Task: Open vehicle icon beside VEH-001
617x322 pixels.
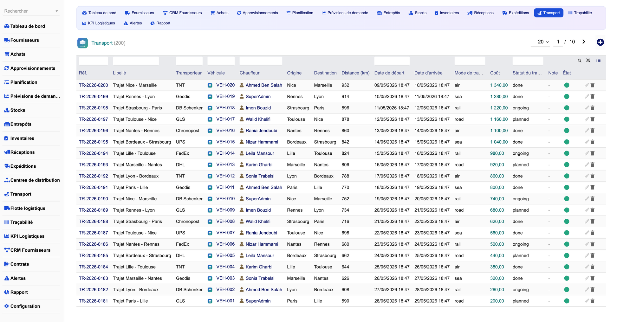Action: tap(210, 301)
